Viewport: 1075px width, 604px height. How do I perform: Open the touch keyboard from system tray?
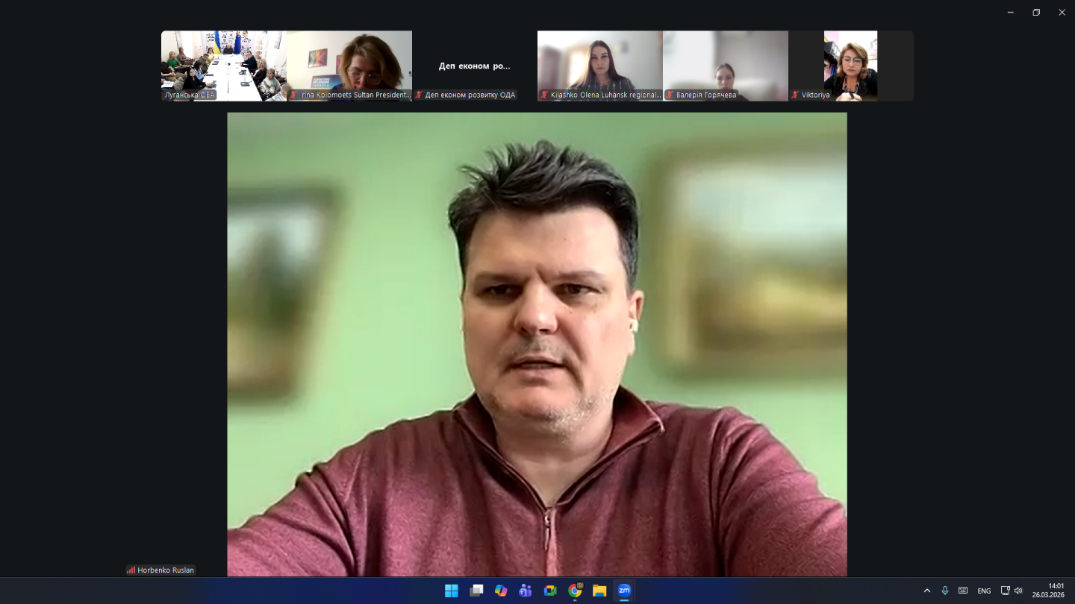[x=963, y=591]
